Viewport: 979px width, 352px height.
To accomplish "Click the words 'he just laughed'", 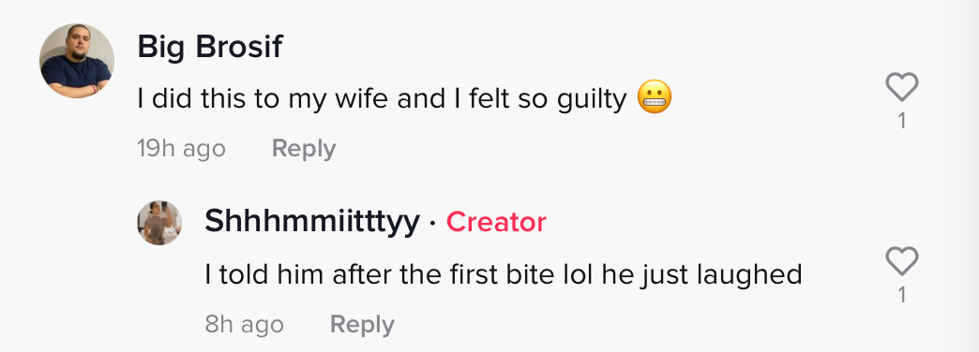I will point(701,274).
